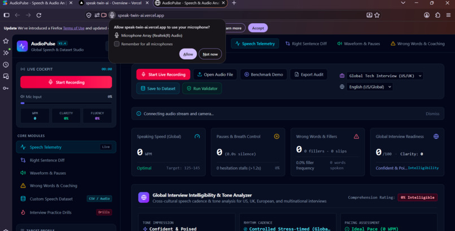Viewport: 455px width, 231px height.
Task: Open Waveform & Pauses sidebar module
Action: coord(66,173)
